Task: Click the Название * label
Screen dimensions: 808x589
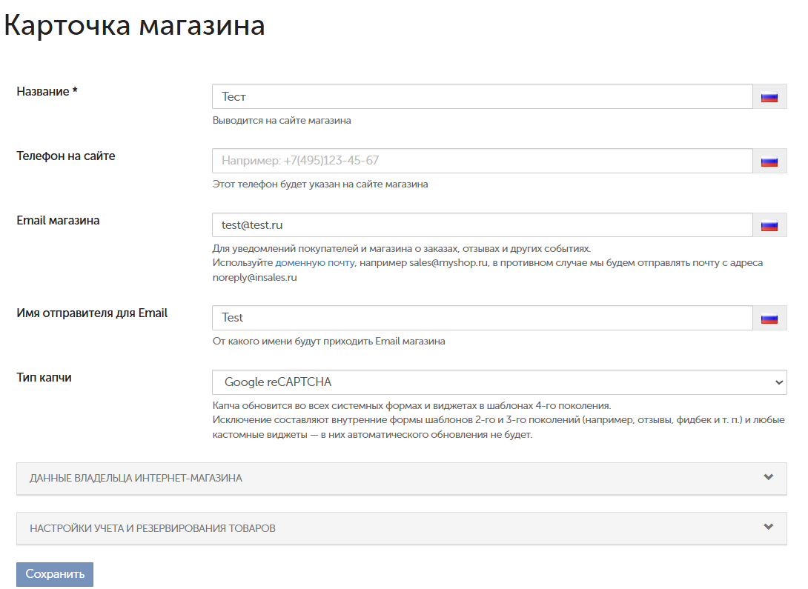Action: (47, 91)
